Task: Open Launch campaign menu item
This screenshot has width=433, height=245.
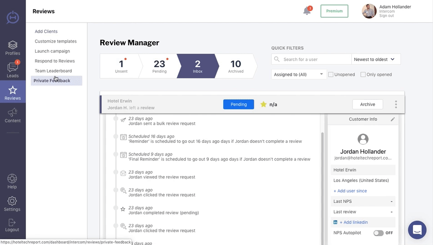Action: (52, 51)
